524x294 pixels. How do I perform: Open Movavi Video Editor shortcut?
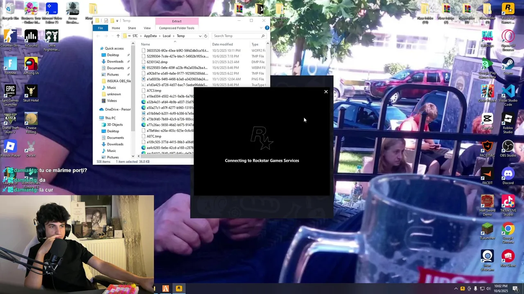pyautogui.click(x=52, y=13)
